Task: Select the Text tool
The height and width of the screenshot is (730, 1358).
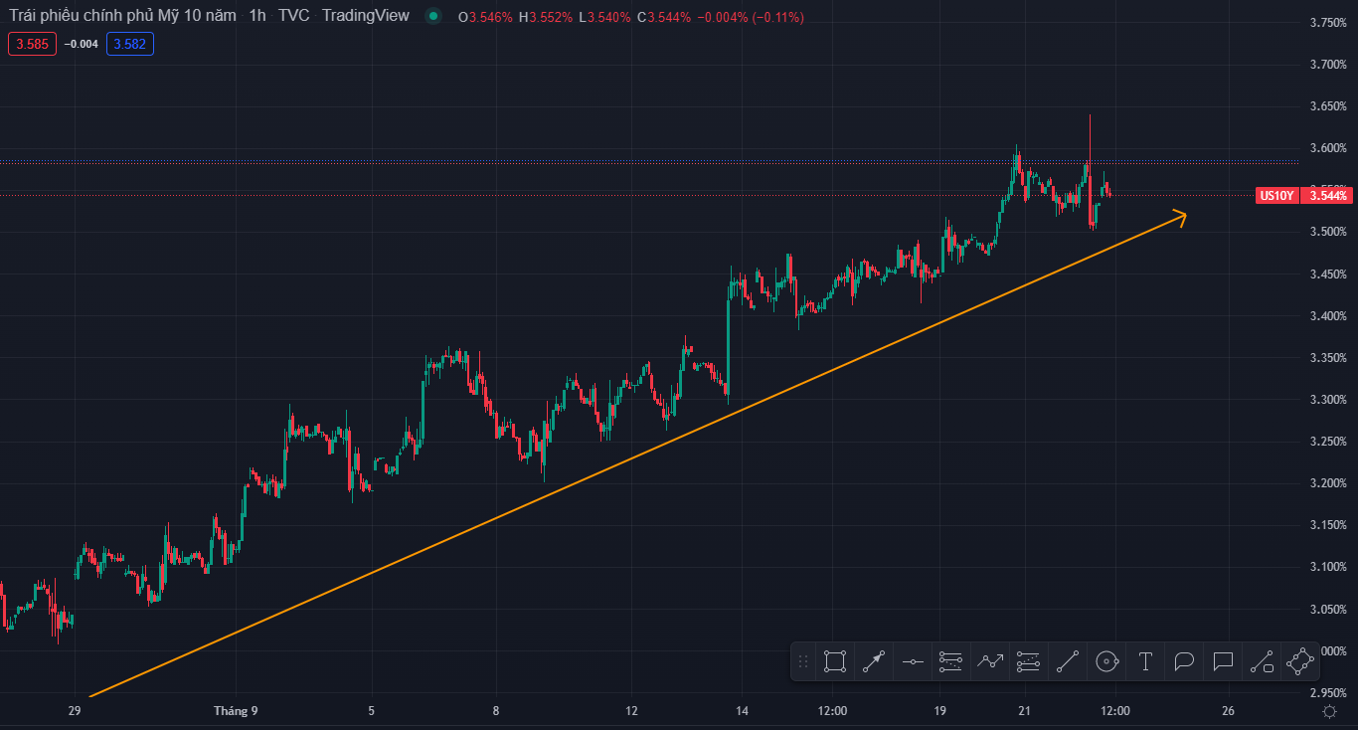Action: (1145, 661)
